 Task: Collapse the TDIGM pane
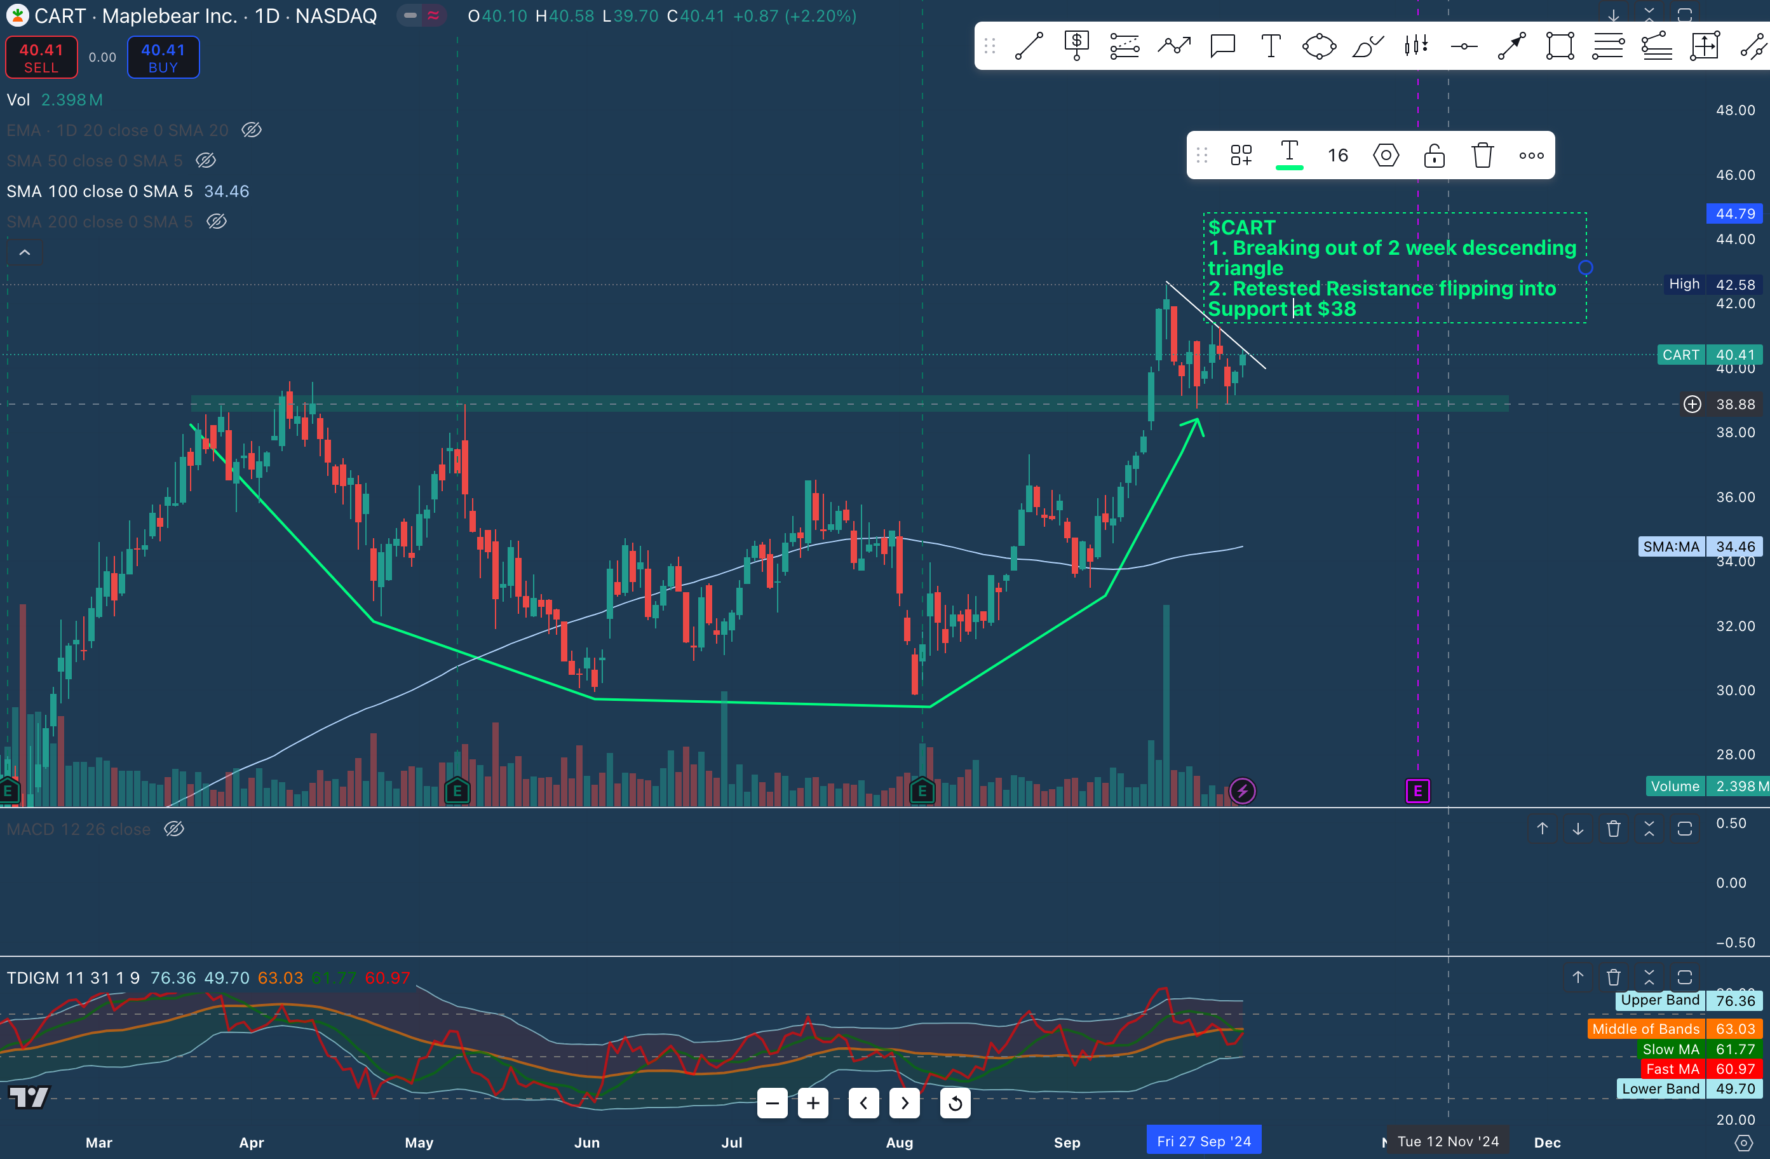point(1649,977)
